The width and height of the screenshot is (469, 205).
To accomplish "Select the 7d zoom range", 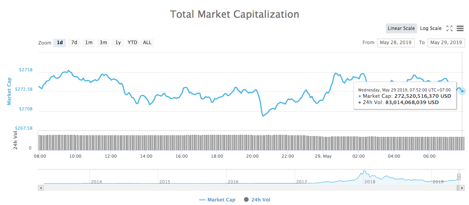I will (74, 43).
